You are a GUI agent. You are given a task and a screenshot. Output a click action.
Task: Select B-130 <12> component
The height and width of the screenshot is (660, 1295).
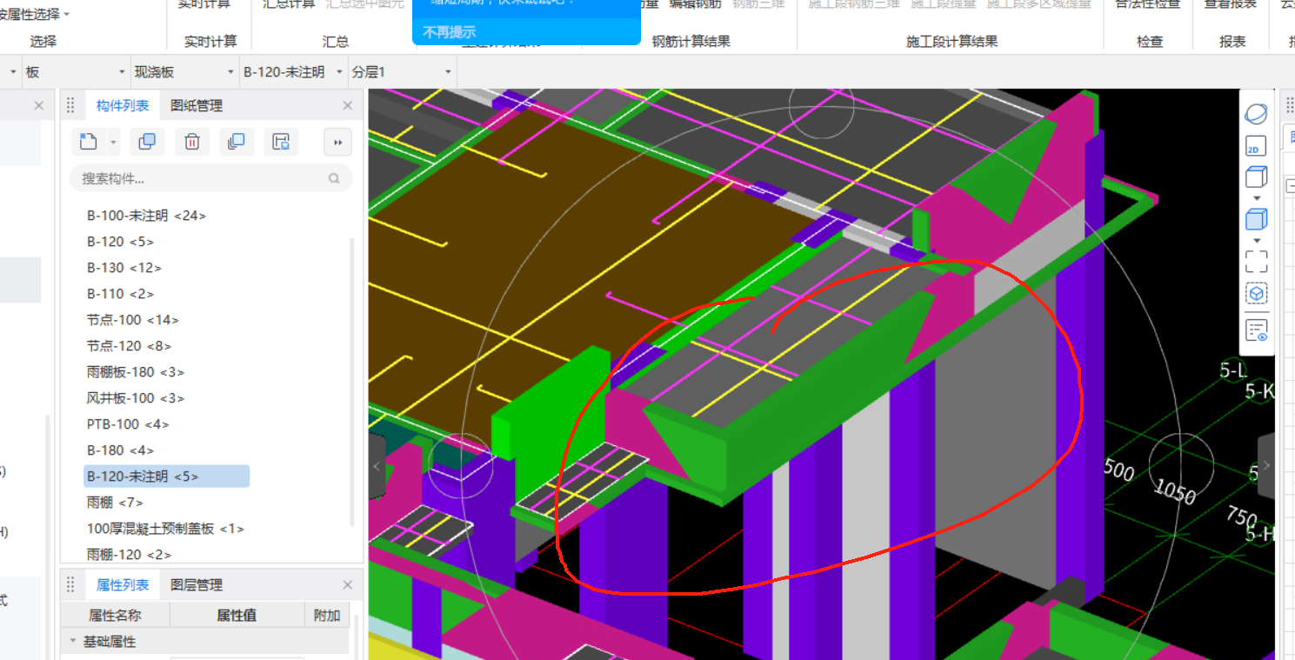coord(124,267)
